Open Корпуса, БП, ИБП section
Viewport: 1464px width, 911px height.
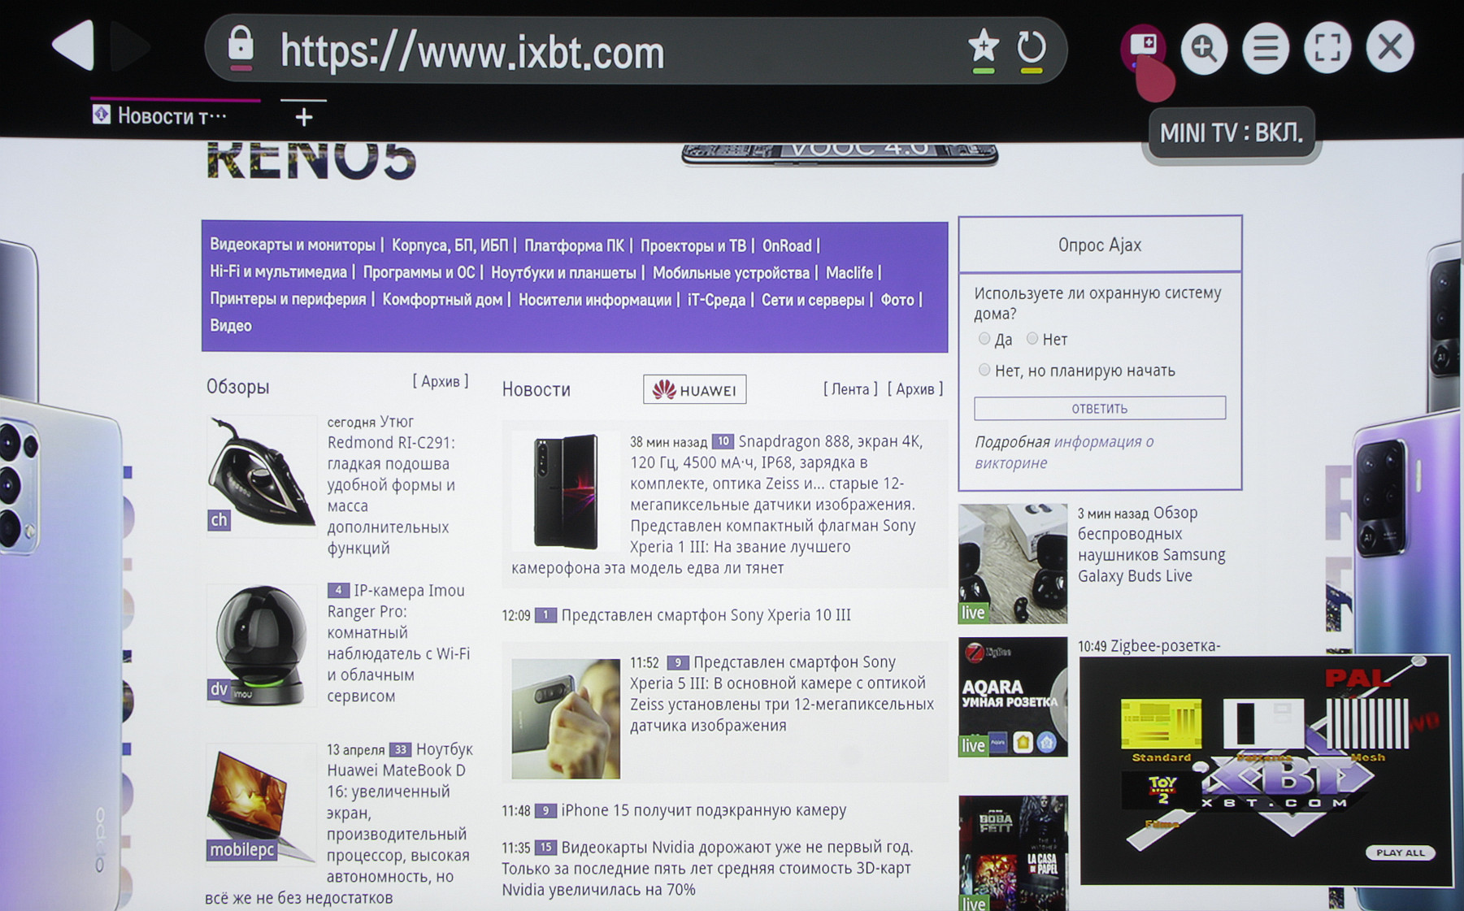point(450,245)
